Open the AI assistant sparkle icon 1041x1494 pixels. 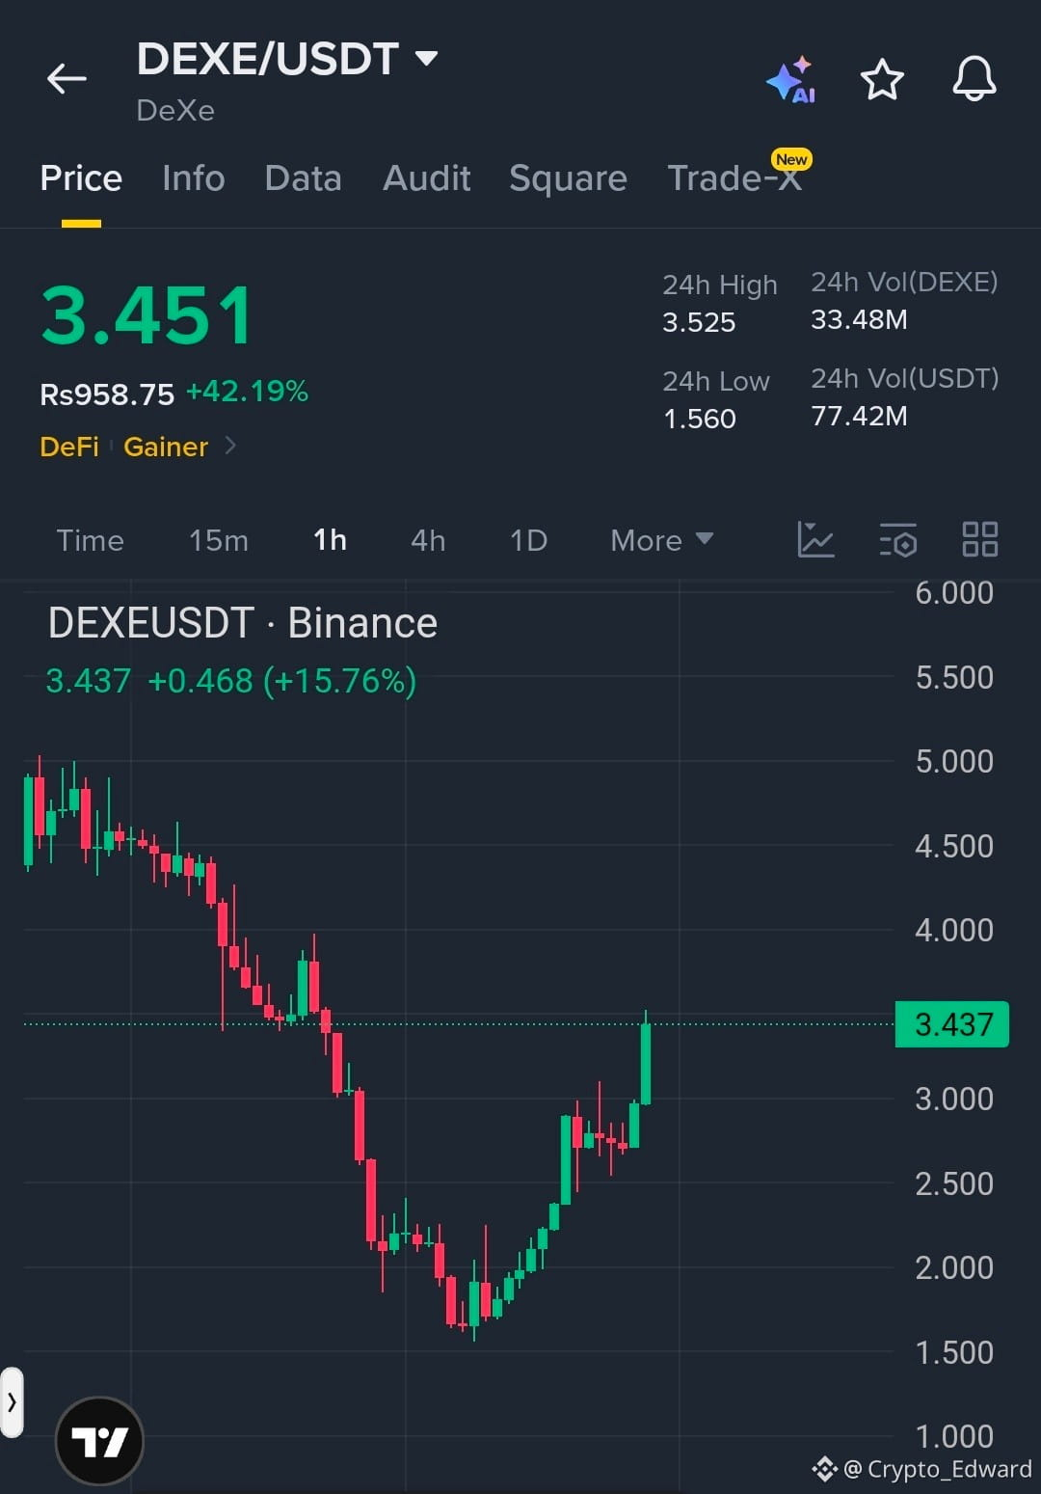click(x=791, y=79)
